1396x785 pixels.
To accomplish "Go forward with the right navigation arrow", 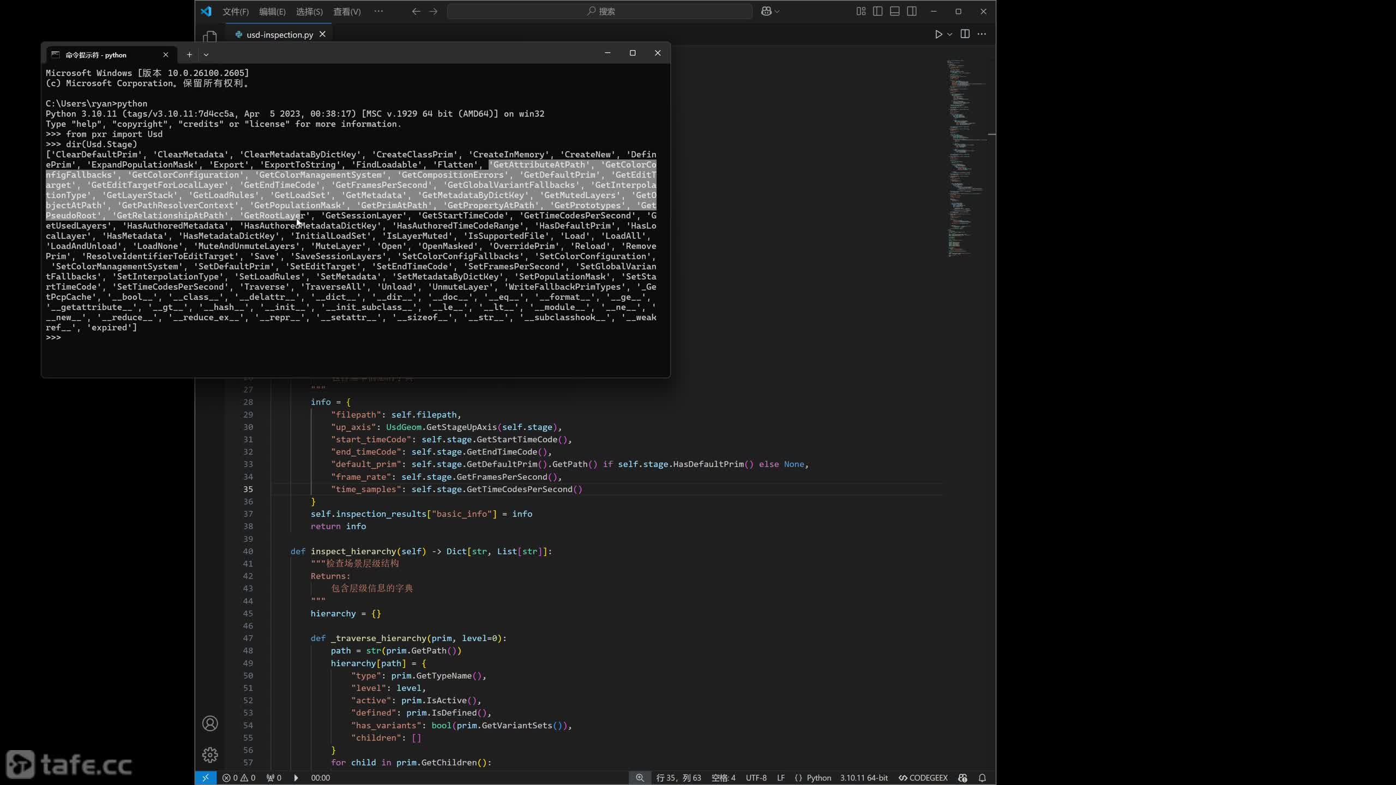I will (433, 11).
